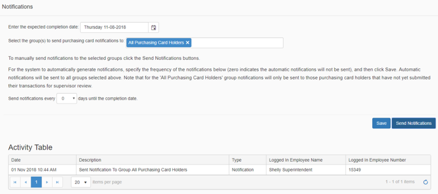
Task: Jump to the last page of results
Action: coord(57,182)
